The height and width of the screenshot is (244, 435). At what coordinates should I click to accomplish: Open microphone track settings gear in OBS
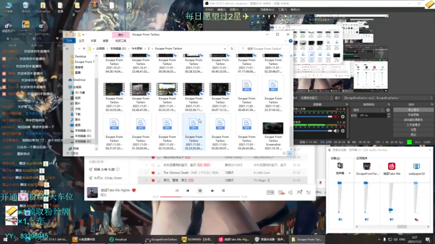[343, 117]
